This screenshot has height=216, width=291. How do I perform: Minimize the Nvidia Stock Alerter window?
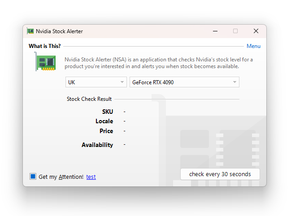pos(215,31)
